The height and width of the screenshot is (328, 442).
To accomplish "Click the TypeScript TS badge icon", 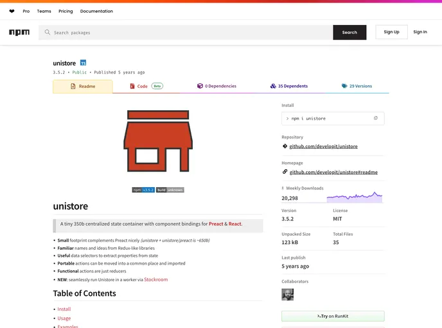I will coord(83,63).
